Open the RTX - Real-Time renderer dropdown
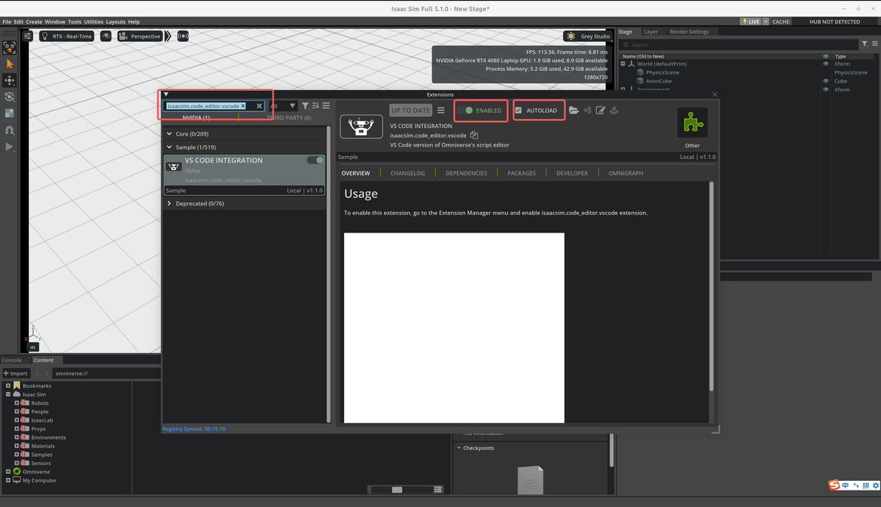 [x=65, y=36]
